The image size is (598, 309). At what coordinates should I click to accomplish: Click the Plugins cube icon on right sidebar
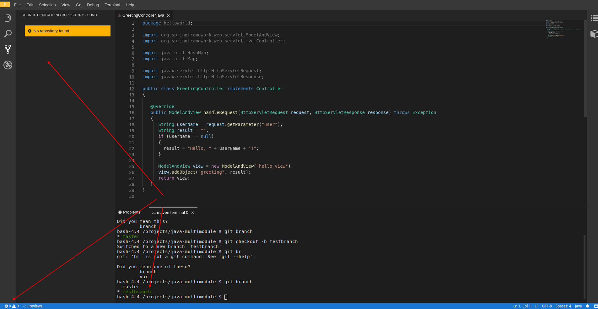tap(595, 34)
